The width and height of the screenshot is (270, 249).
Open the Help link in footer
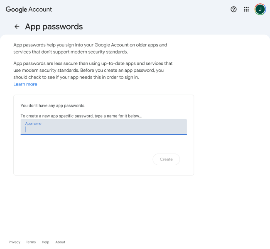pyautogui.click(x=45, y=242)
